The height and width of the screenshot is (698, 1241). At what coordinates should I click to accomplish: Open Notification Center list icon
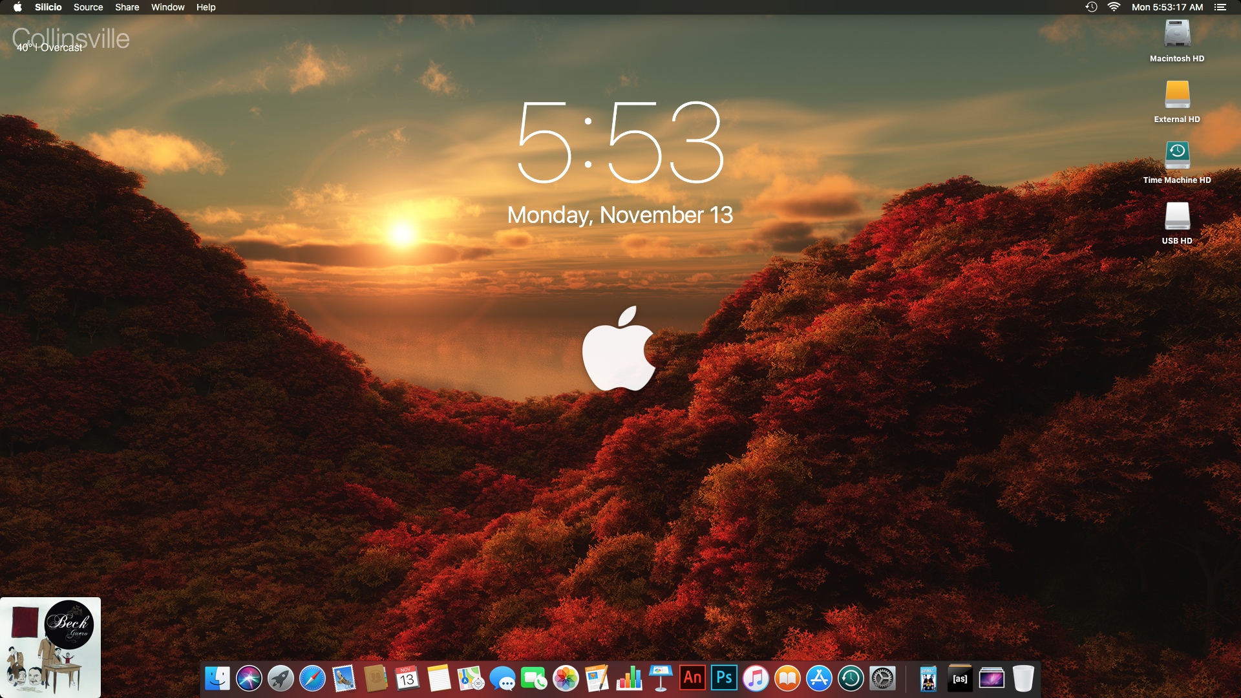coord(1220,7)
